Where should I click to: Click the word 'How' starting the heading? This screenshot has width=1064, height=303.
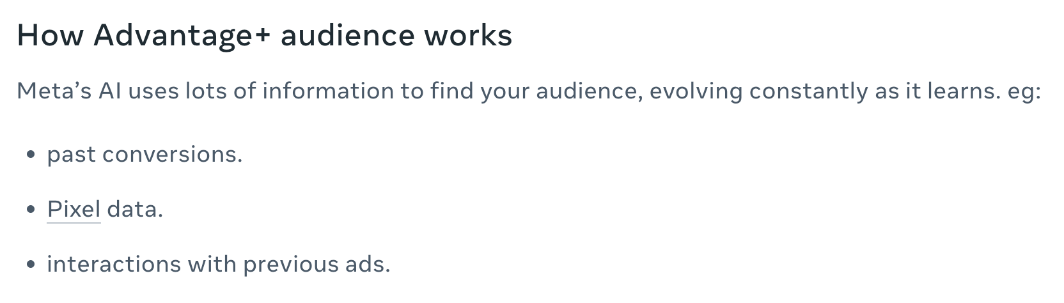(x=51, y=36)
